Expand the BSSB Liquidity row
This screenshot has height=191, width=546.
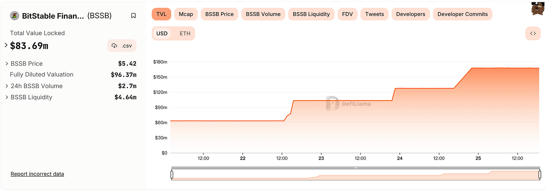pos(7,97)
